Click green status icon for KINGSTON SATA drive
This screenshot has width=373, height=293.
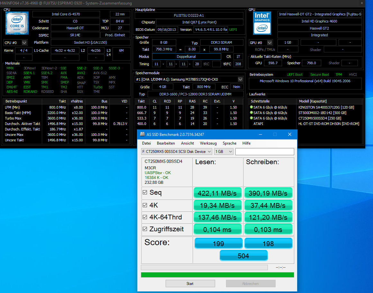251,107
